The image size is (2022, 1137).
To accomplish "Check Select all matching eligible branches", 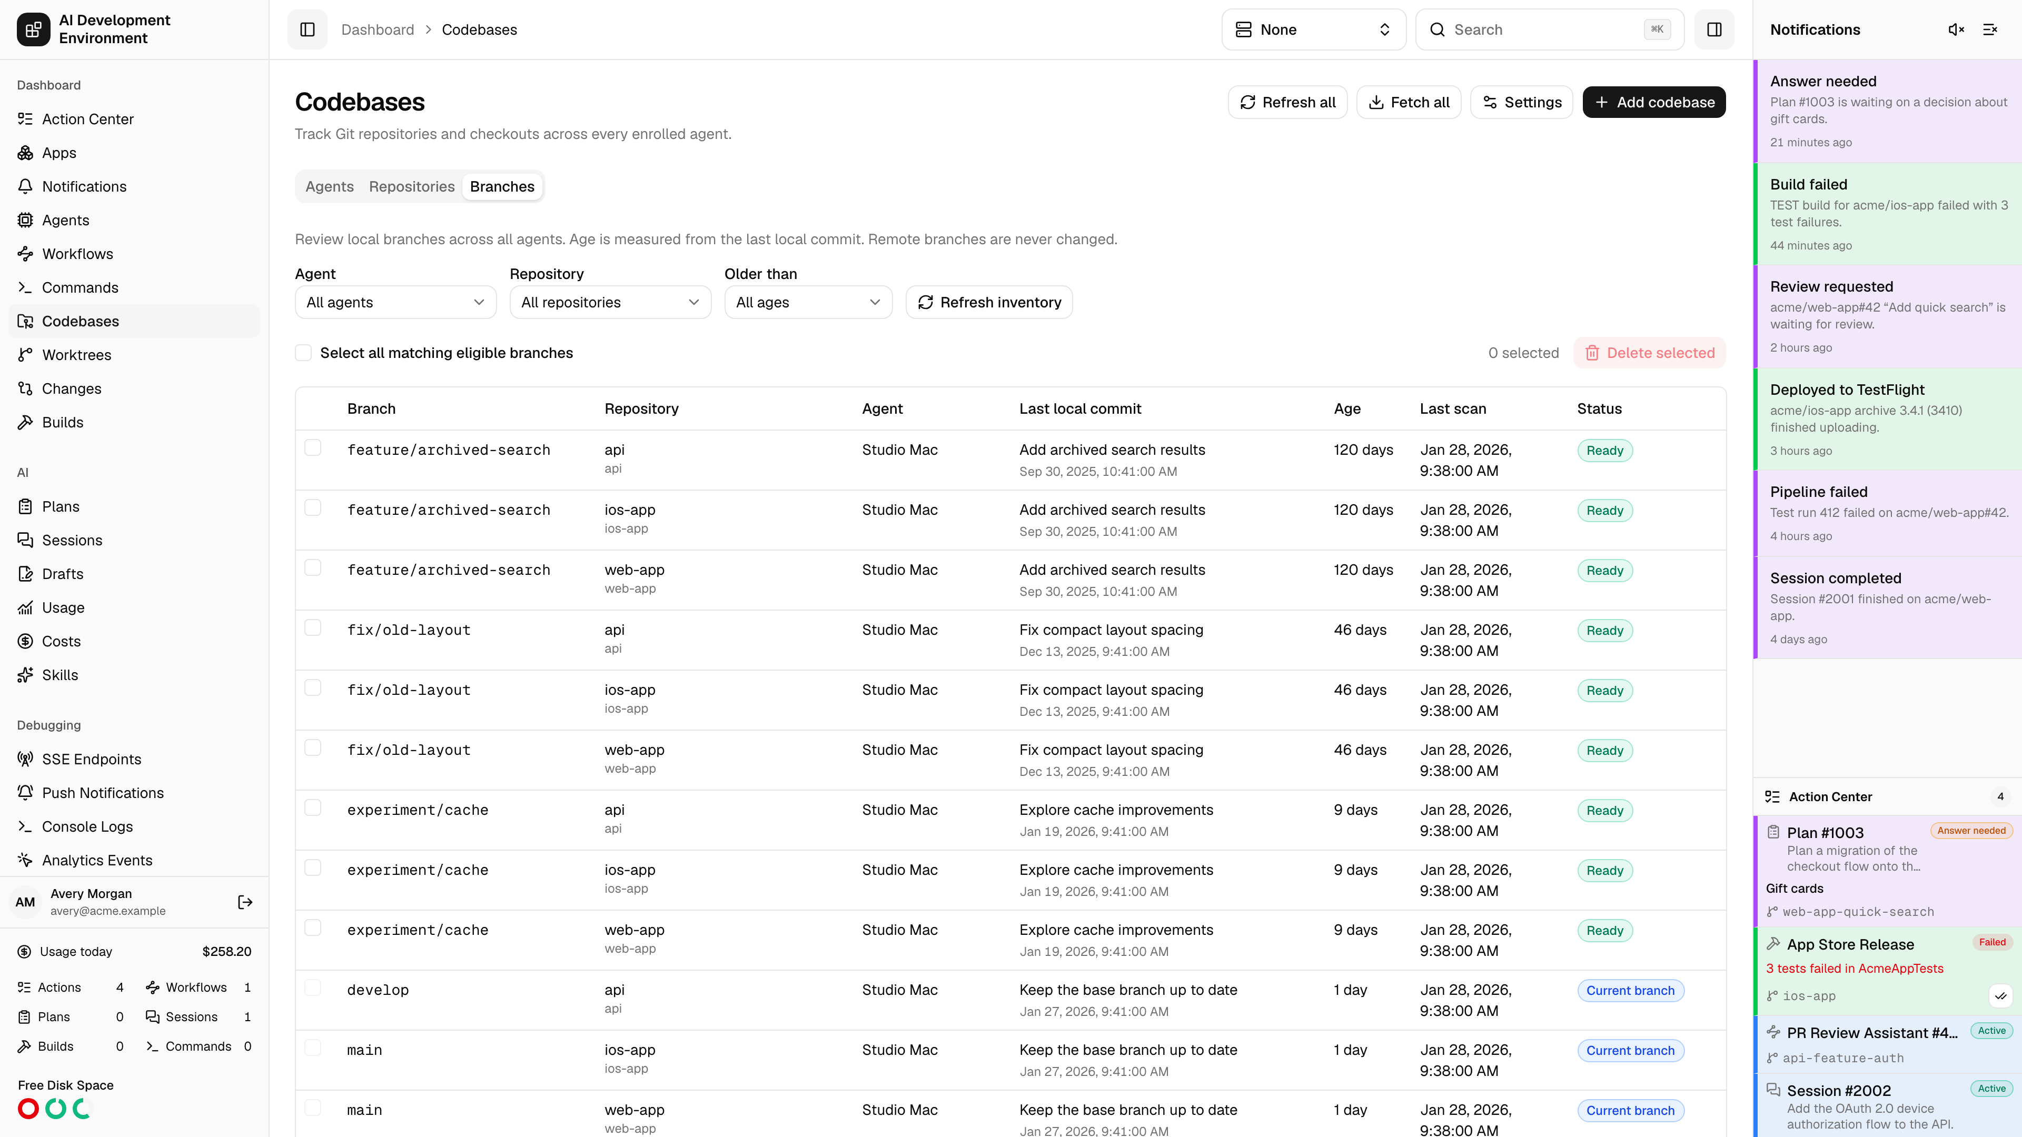I will coord(303,353).
